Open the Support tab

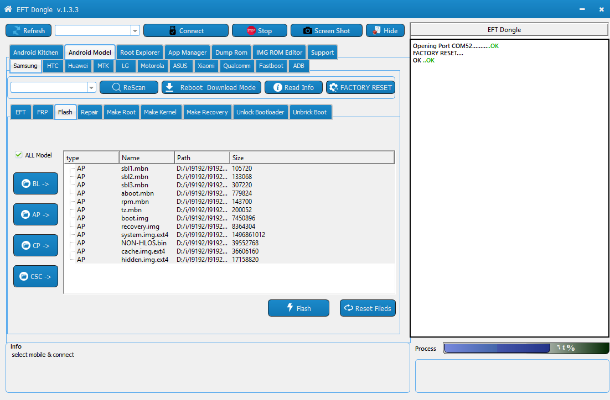[322, 52]
